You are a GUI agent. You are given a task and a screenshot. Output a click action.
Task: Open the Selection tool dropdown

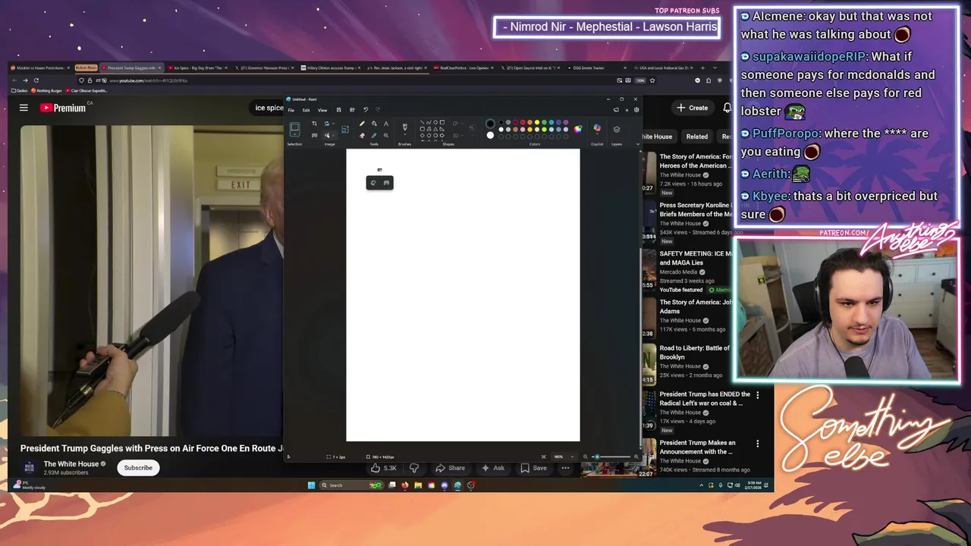tap(294, 134)
